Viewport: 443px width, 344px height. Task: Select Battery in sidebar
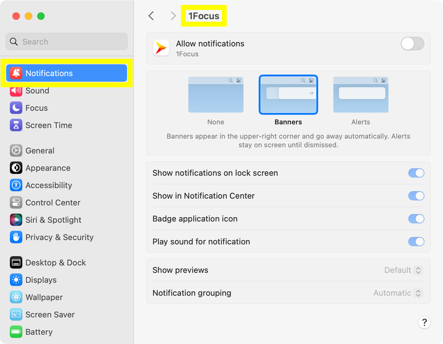pos(66,332)
